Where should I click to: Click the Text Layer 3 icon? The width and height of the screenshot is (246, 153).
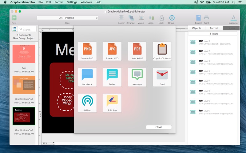pos(193,72)
